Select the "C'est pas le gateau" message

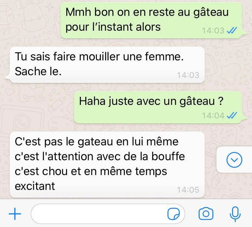(107, 165)
